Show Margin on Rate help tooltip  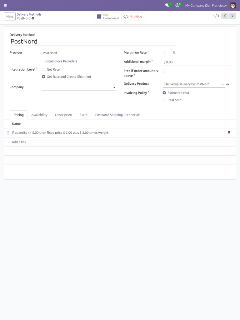148,52
